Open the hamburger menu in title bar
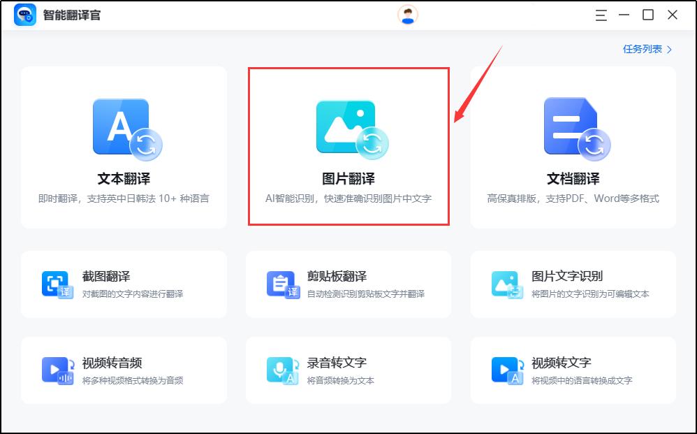The width and height of the screenshot is (697, 434). pyautogui.click(x=600, y=14)
